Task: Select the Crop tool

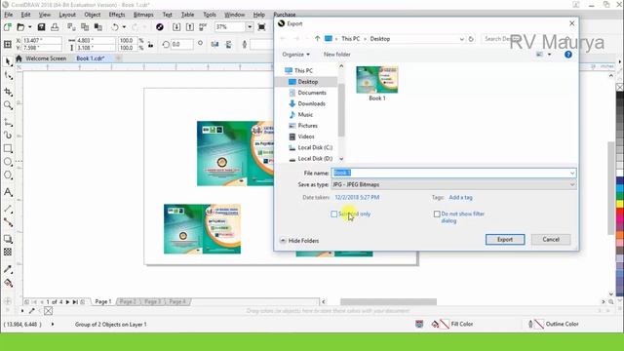Action: coord(8,92)
